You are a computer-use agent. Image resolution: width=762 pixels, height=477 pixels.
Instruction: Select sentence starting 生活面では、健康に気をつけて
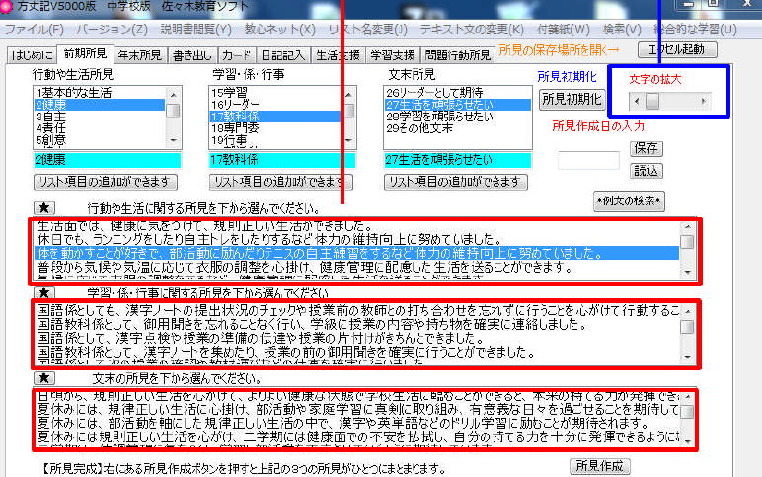356,226
